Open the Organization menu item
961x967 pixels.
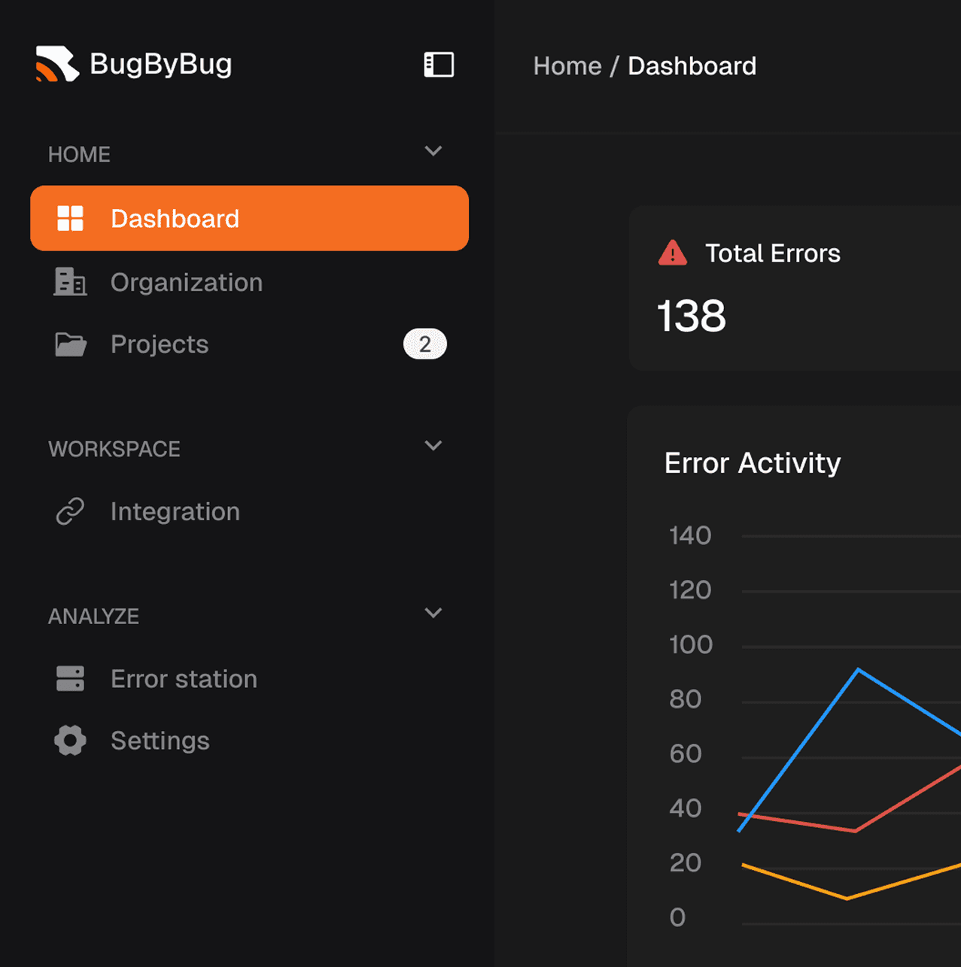click(x=249, y=282)
